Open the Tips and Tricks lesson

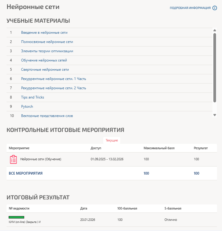click(33, 97)
